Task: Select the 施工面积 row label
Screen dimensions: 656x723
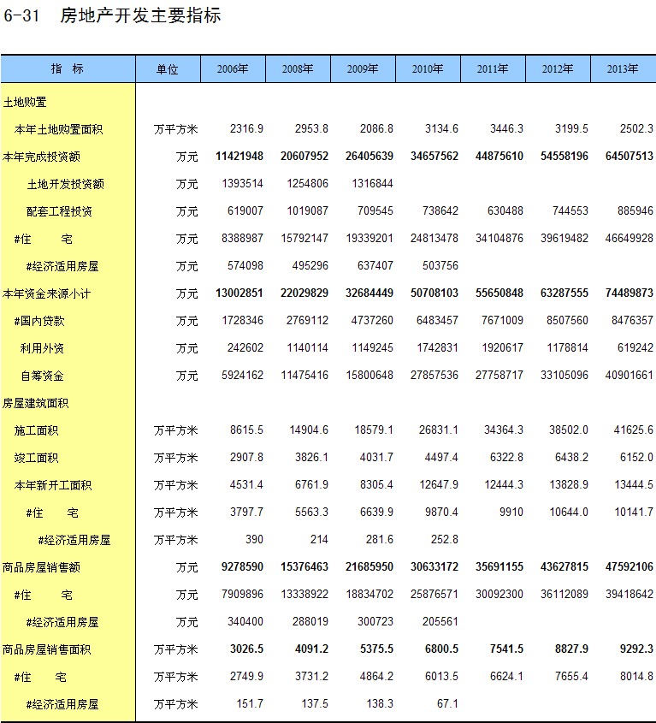Action: (37, 430)
